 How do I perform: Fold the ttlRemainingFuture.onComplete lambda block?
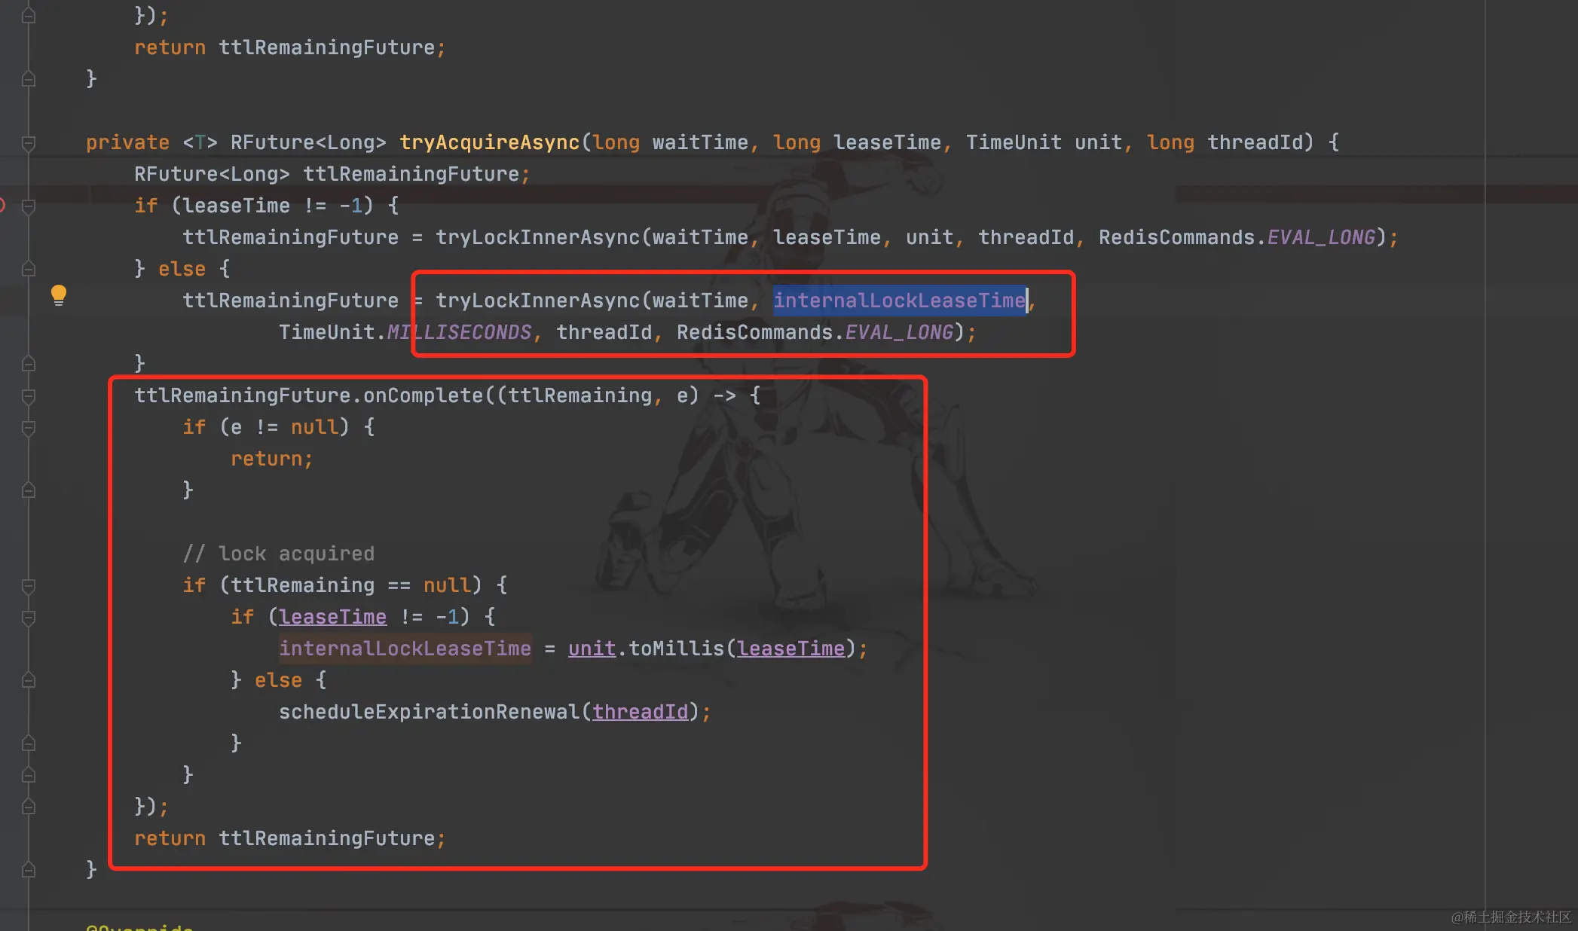coord(29,395)
